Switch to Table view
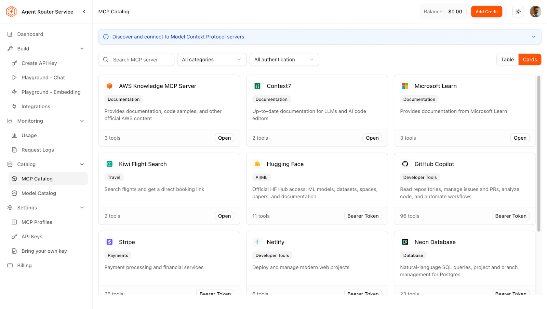 click(507, 59)
